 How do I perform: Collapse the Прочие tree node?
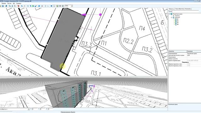(x=171, y=18)
